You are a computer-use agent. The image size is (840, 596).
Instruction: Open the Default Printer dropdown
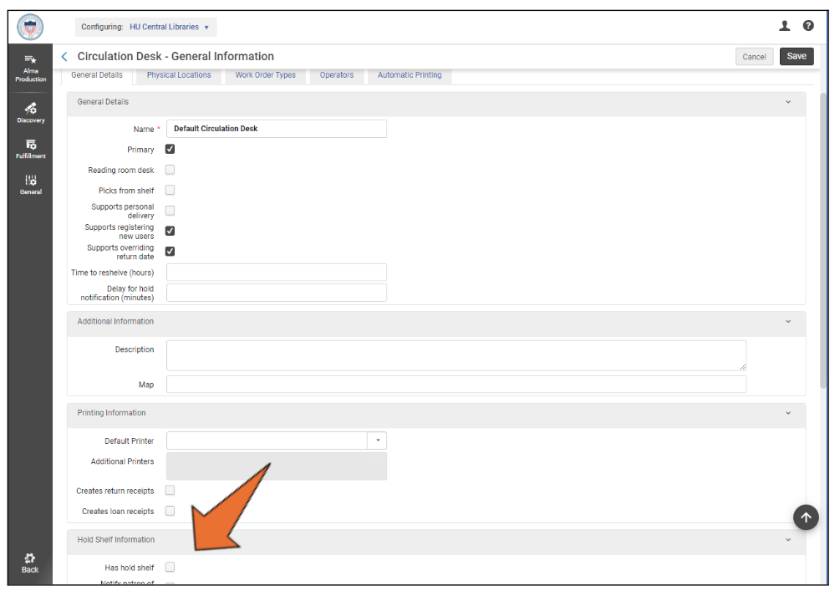(377, 441)
